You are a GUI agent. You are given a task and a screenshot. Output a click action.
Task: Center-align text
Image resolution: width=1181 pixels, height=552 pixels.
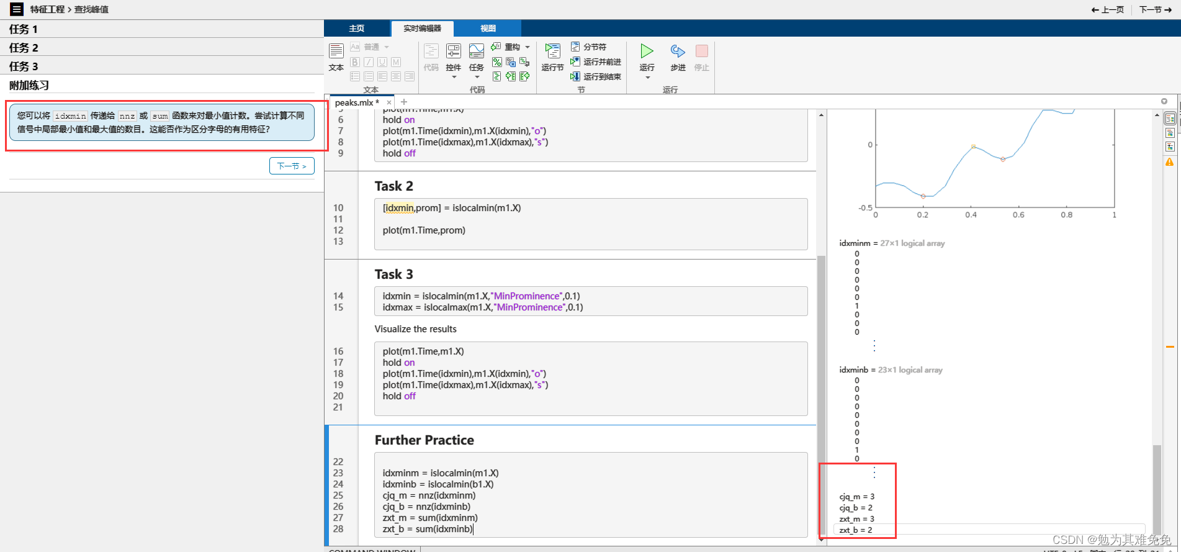pos(396,76)
